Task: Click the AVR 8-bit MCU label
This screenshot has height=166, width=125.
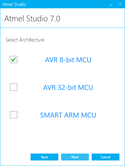Action: [68, 60]
